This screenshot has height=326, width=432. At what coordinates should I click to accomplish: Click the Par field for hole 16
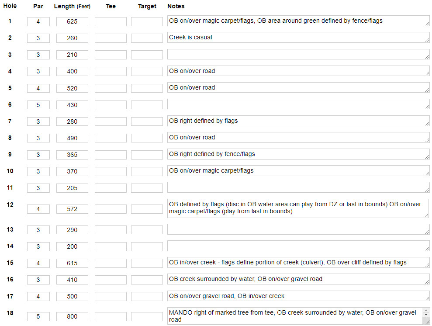coord(38,280)
